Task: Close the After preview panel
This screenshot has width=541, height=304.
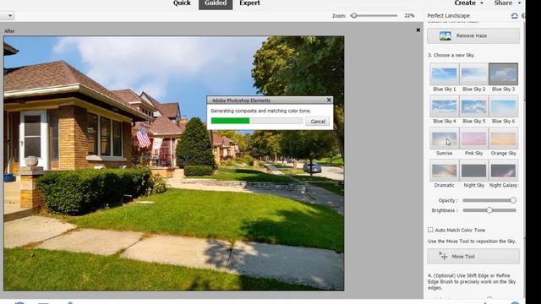Action: click(x=418, y=30)
